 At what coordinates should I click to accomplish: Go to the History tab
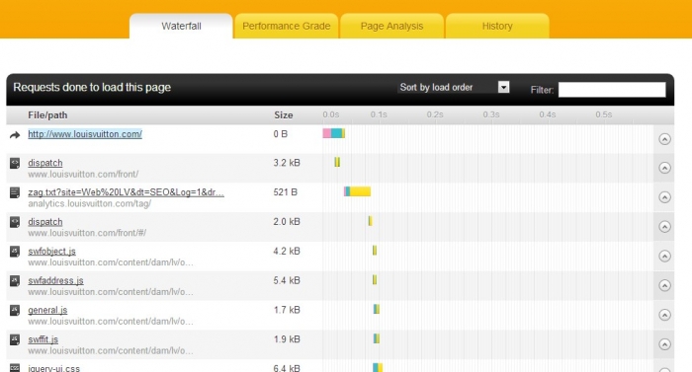tap(497, 26)
